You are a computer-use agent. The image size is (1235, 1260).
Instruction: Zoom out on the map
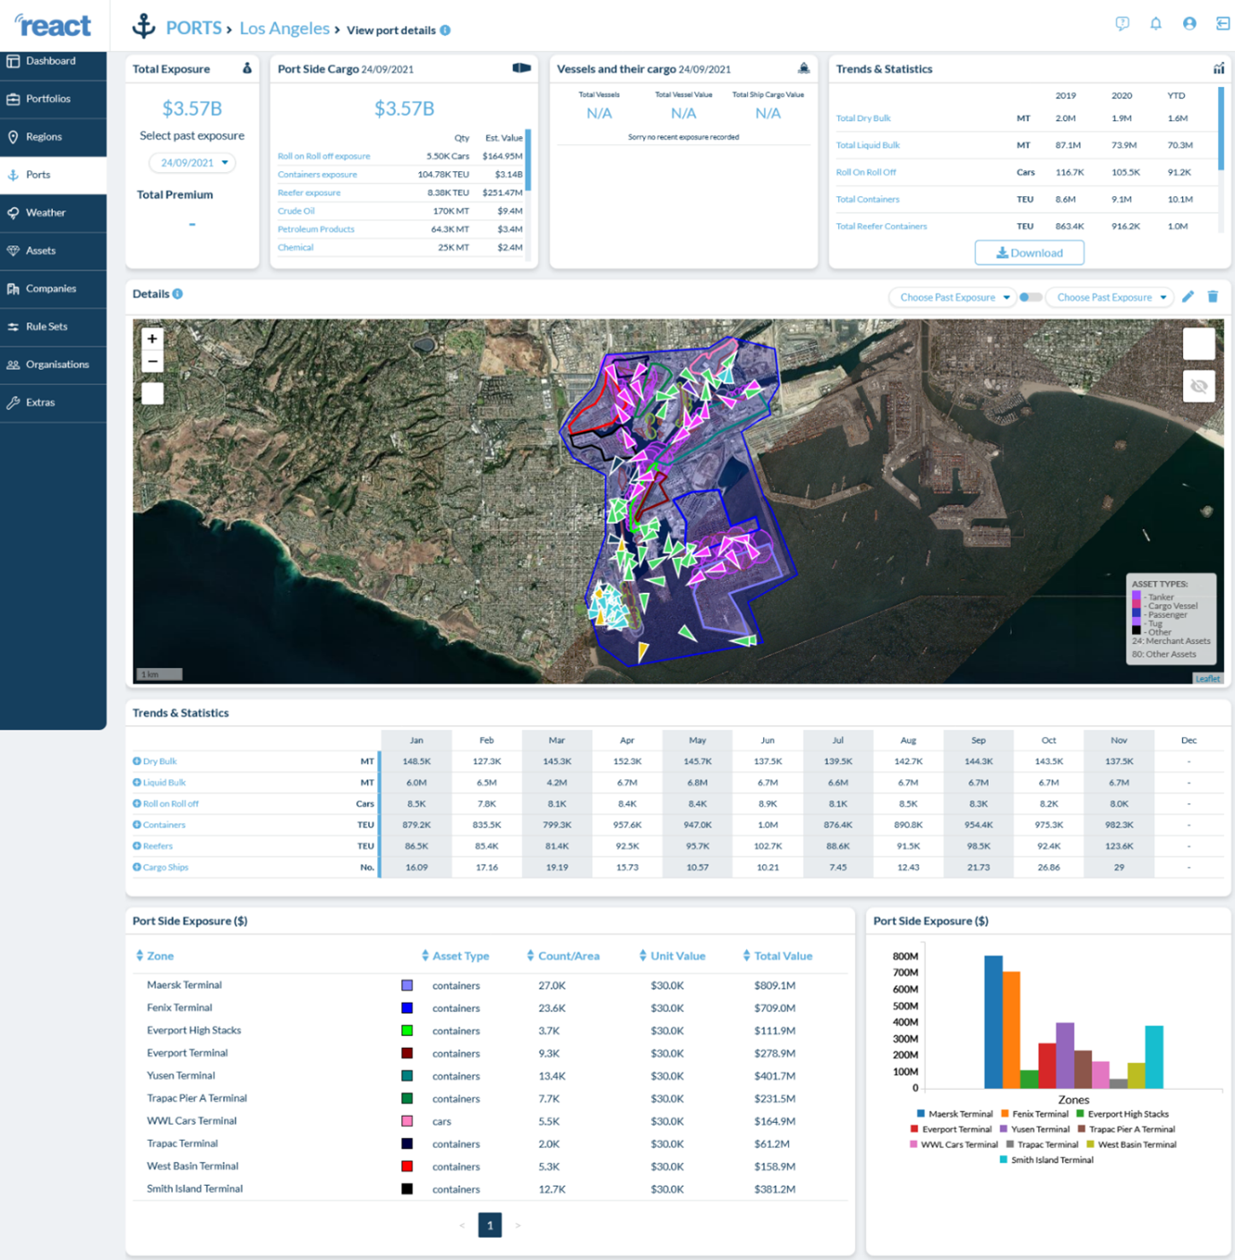pyautogui.click(x=152, y=362)
